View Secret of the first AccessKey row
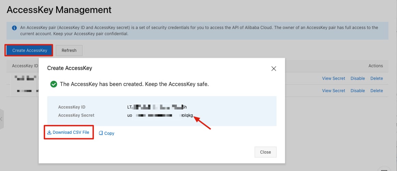Image resolution: width=397 pixels, height=171 pixels. [x=333, y=78]
